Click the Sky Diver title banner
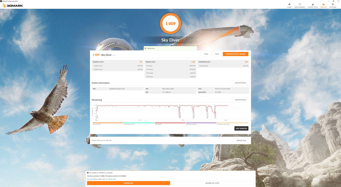Screen dimensions: 341x187 [x=170, y=40]
